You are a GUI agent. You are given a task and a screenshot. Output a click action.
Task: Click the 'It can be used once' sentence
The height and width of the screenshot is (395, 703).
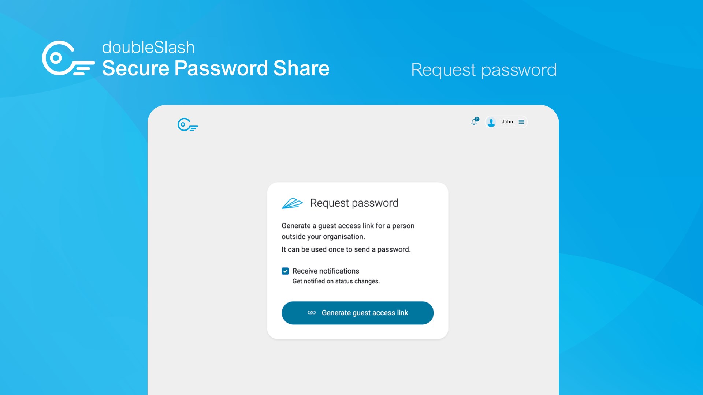[346, 249]
